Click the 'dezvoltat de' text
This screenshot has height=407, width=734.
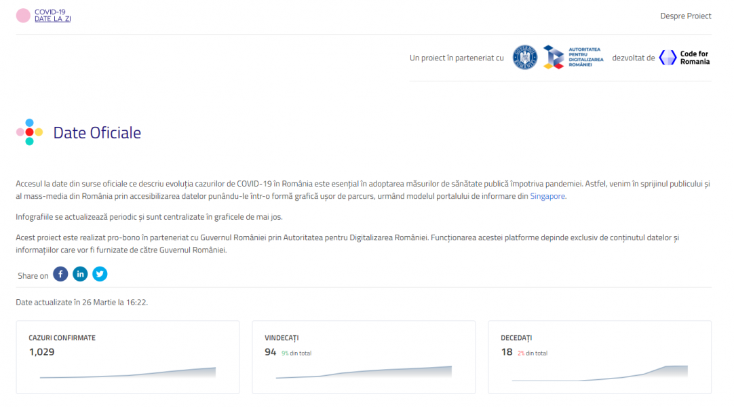[634, 58]
